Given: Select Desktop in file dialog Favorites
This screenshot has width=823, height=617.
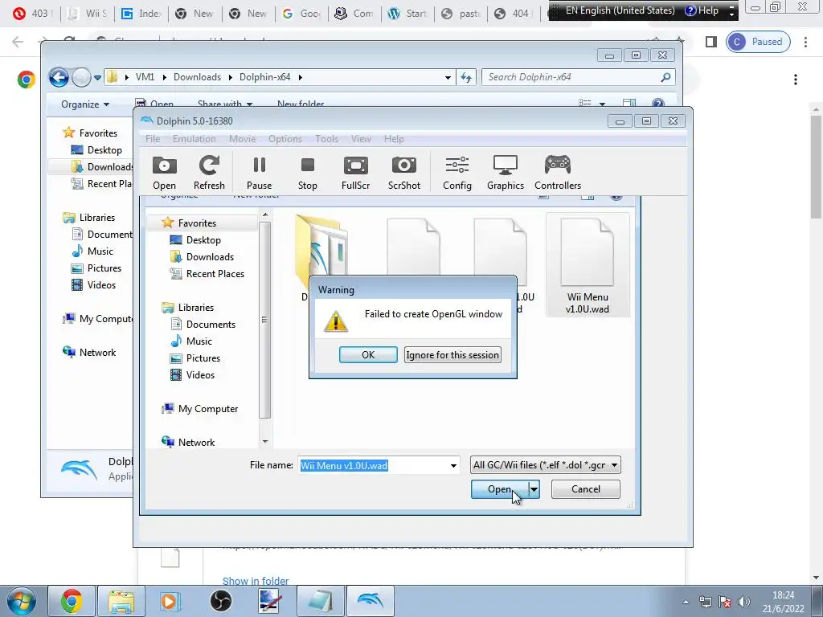Looking at the screenshot, I should pos(203,239).
